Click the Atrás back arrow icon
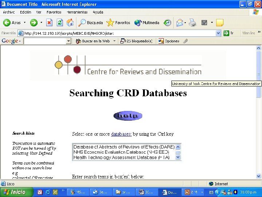The height and width of the screenshot is (197, 262). coord(7,23)
